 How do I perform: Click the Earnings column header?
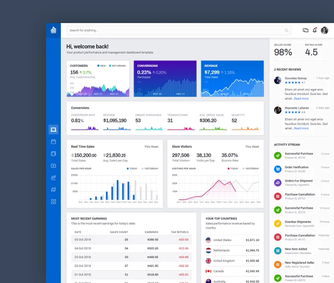pyautogui.click(x=151, y=232)
